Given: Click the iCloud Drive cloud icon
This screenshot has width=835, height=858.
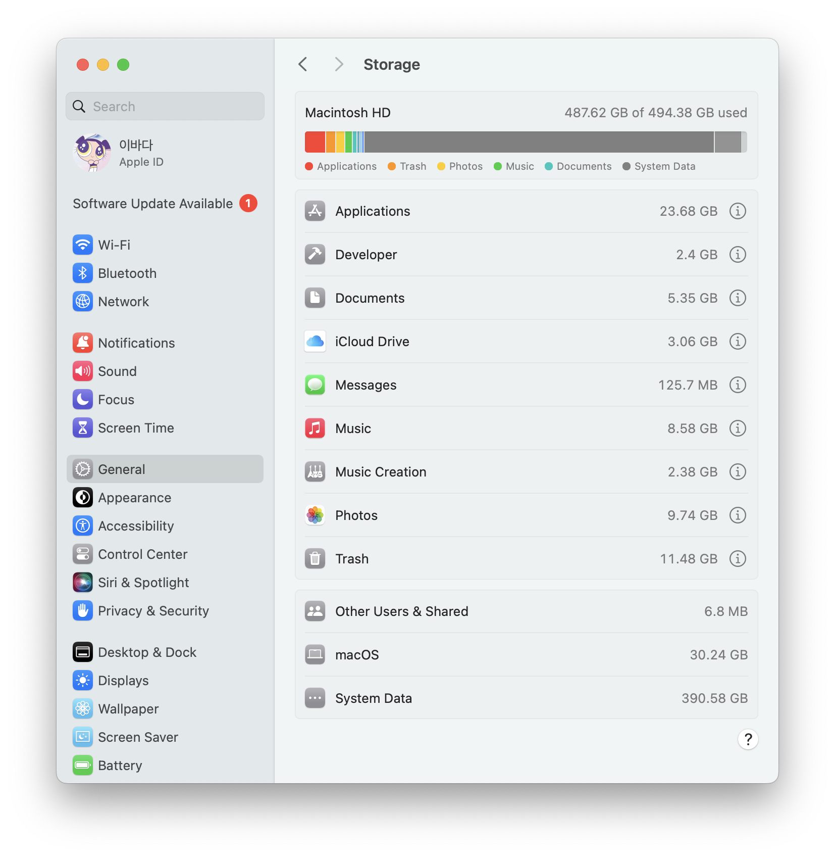Looking at the screenshot, I should pyautogui.click(x=315, y=342).
